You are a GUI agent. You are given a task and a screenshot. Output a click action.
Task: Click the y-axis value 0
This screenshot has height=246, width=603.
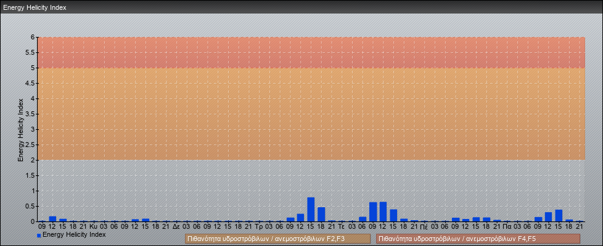33,221
